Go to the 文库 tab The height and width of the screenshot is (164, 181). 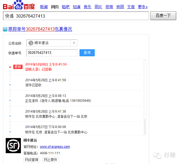131,7
